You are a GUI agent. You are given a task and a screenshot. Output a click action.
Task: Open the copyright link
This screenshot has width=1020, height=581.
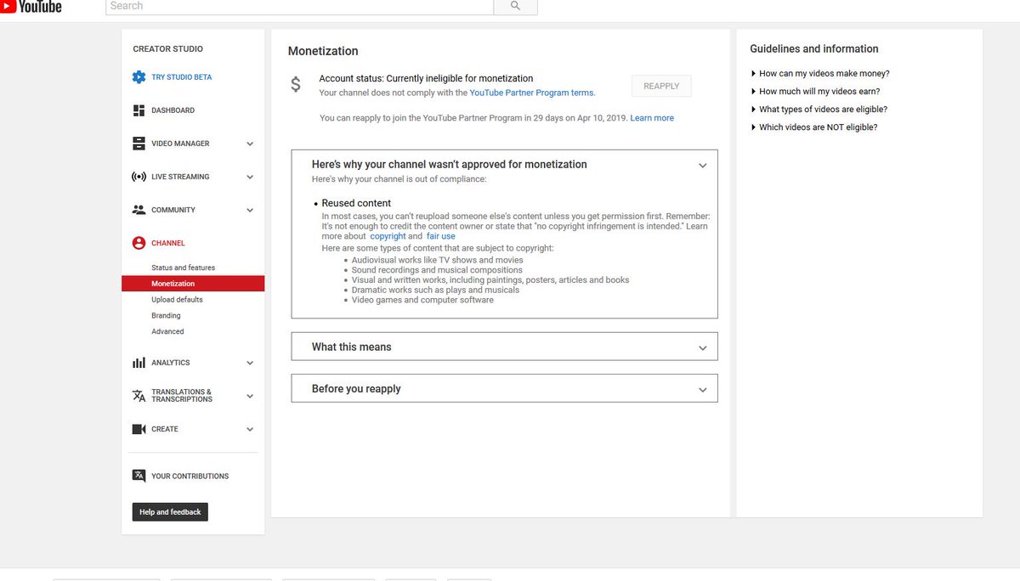point(388,236)
